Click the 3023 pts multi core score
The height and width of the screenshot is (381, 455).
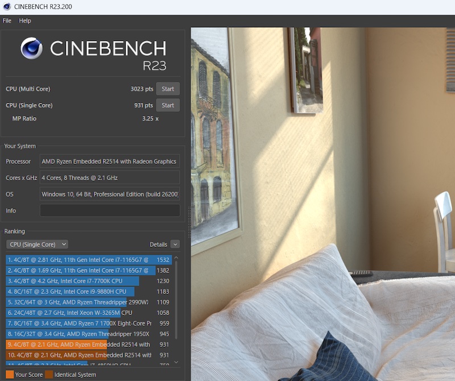click(142, 89)
